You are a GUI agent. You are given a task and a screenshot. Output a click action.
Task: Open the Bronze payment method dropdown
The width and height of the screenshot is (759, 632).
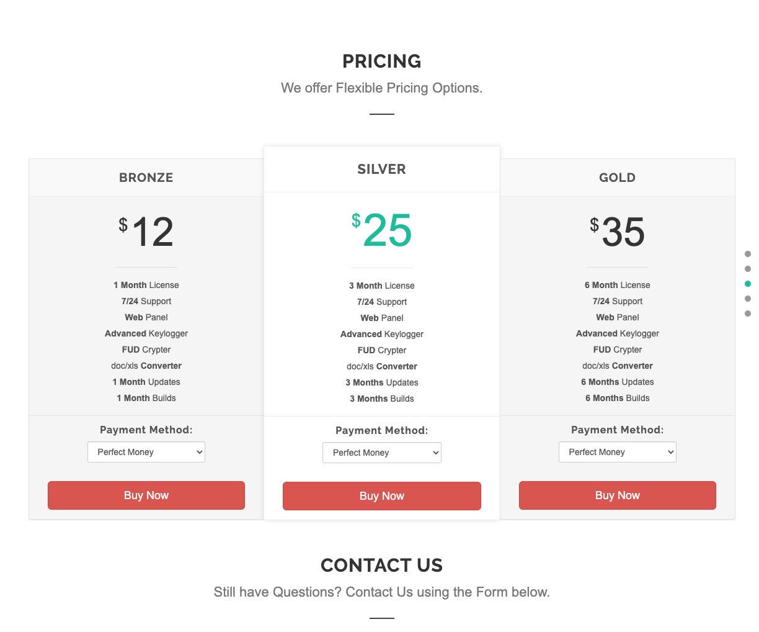(x=146, y=452)
